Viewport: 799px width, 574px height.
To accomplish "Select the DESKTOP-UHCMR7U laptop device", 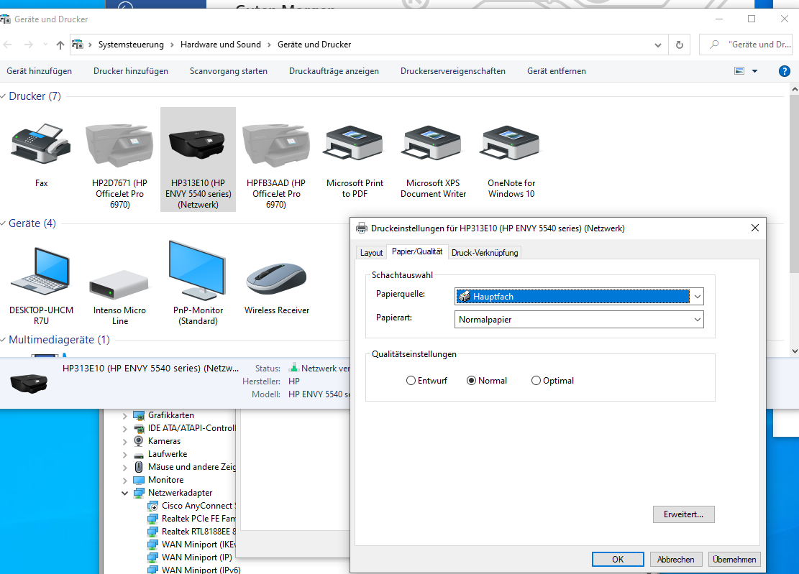I will 41,272.
